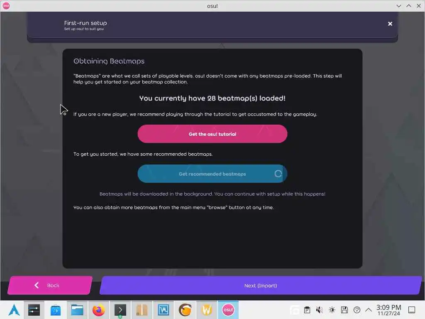Open System Settings from the taskbar

(34, 310)
